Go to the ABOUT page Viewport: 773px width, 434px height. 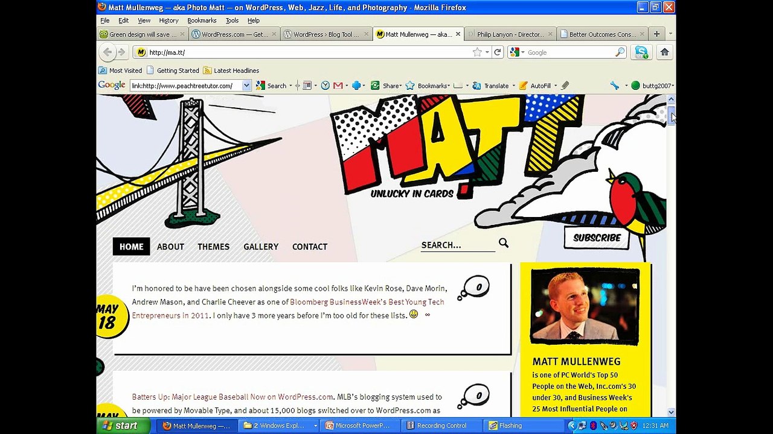coord(170,247)
